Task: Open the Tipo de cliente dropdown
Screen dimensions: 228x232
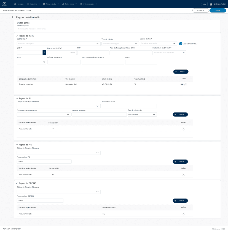Action: 120,44
